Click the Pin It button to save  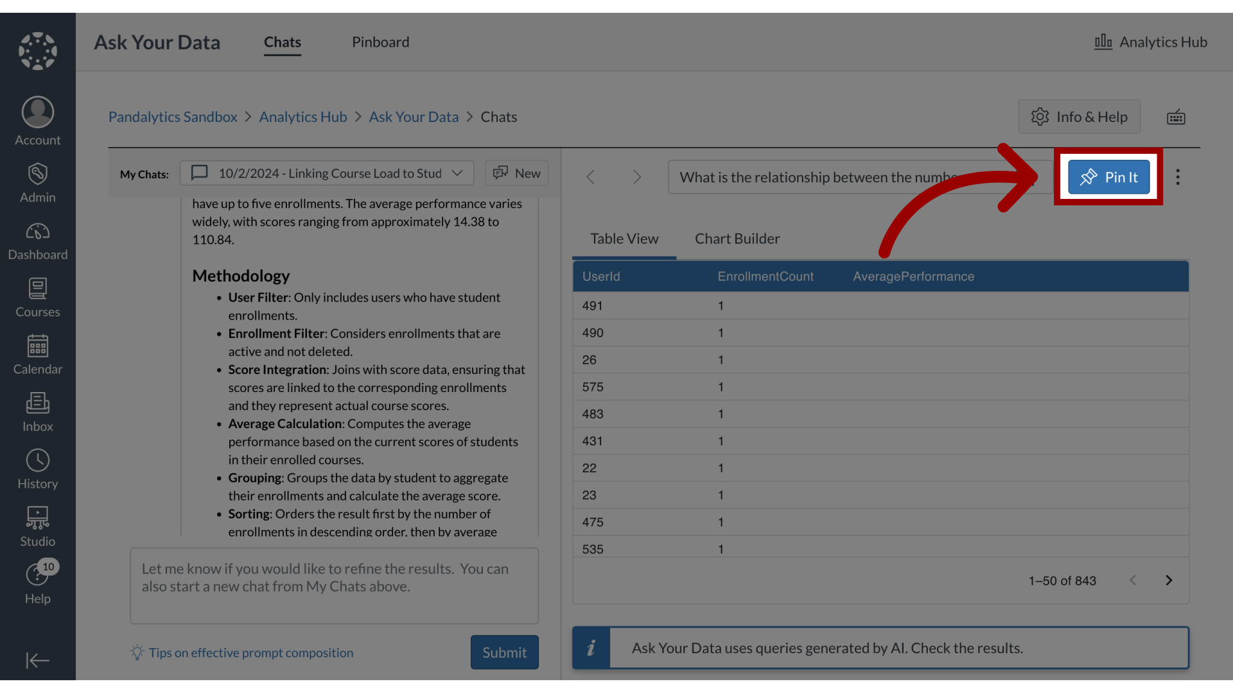[x=1109, y=177]
